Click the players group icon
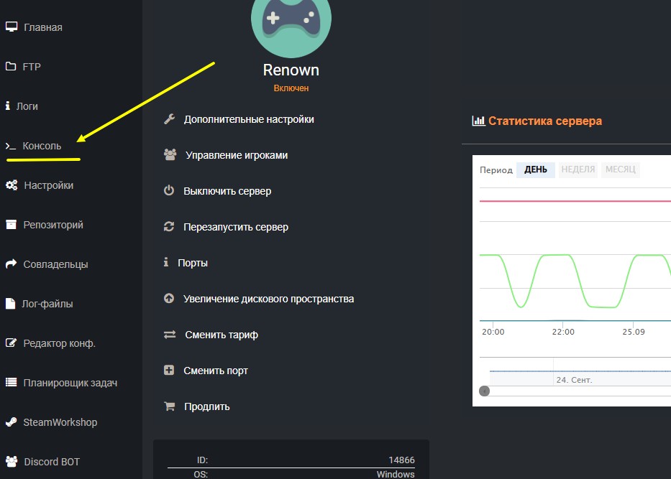 click(x=170, y=155)
